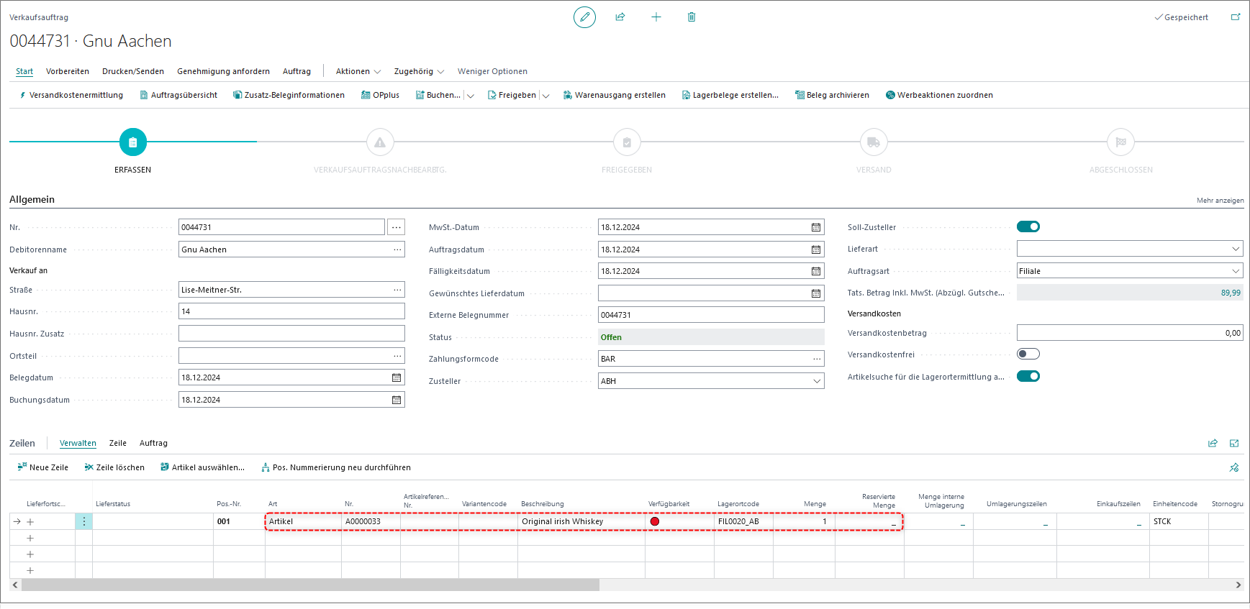Click Lagerbelege erstellen...
Screen dimensions: 1250x609
(730, 95)
